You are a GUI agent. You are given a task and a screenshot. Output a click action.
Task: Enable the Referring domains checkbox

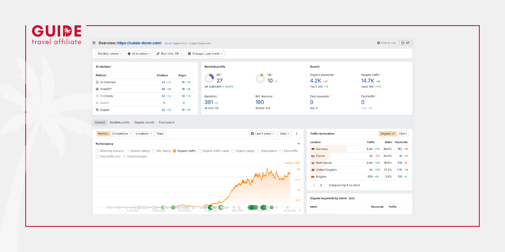point(98,151)
